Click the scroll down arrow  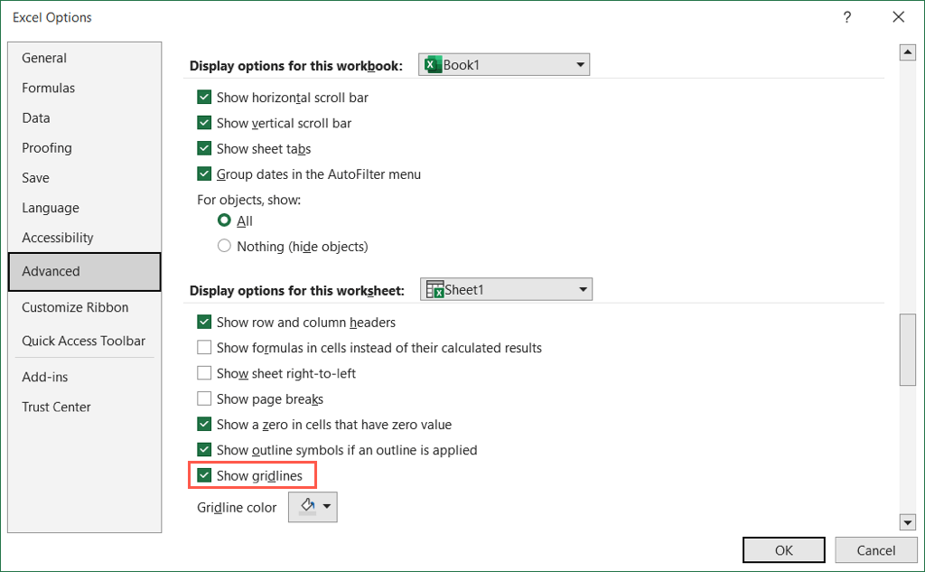[908, 521]
